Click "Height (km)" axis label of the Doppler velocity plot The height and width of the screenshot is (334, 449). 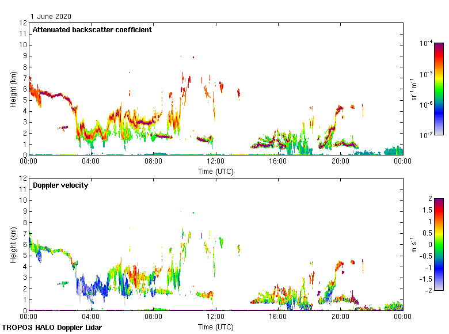[13, 245]
